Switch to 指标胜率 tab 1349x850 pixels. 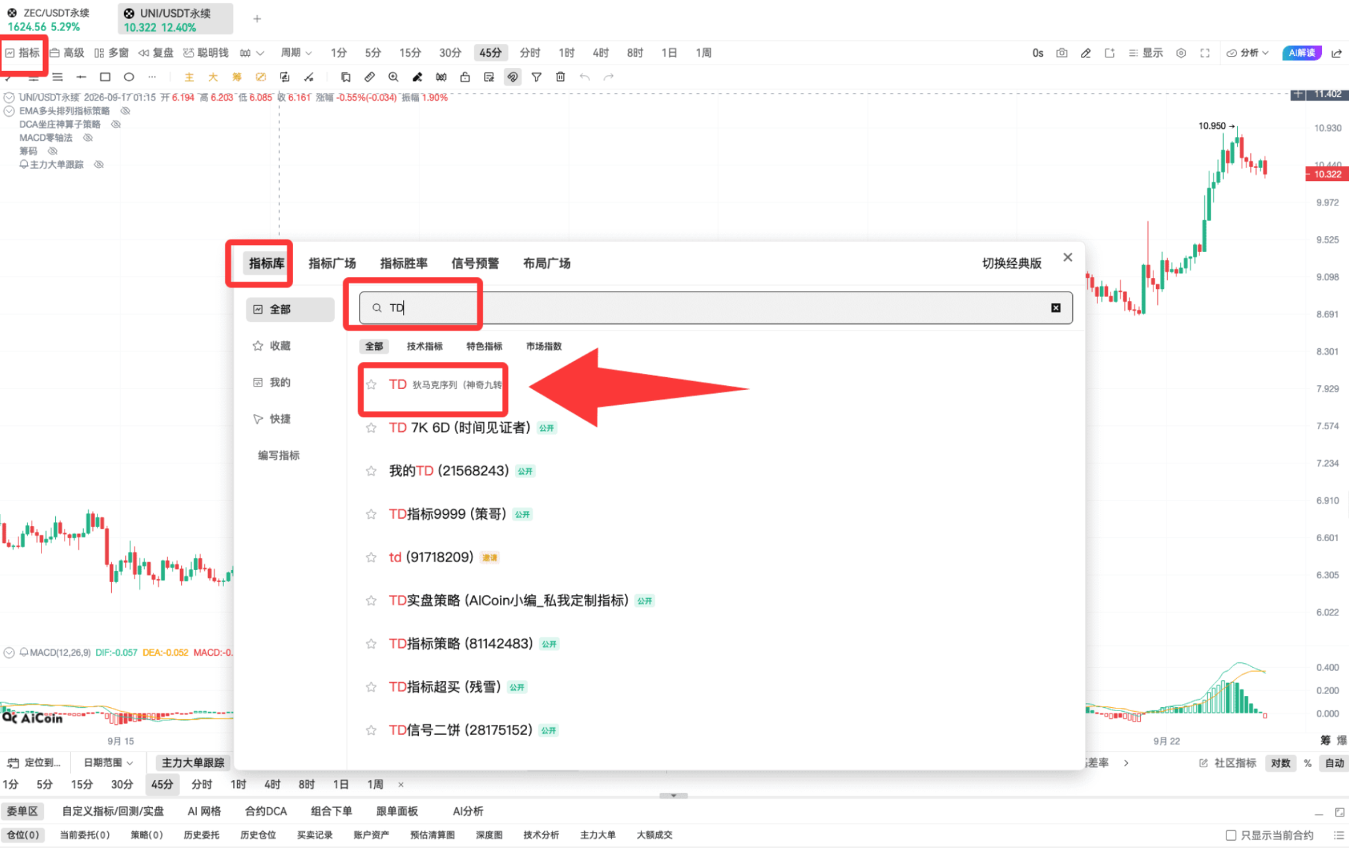[x=404, y=263]
